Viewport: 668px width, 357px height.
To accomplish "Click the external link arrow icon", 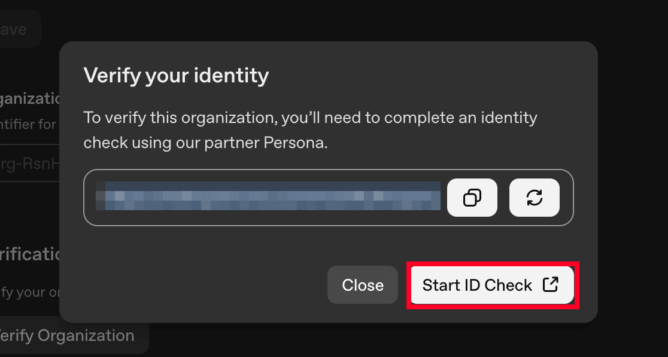I will 551,285.
